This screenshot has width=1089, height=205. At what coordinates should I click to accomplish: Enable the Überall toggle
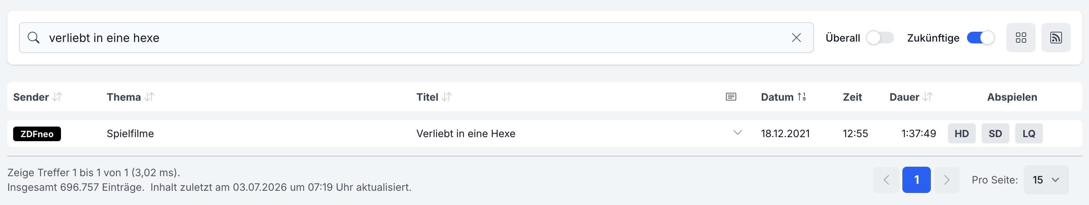[x=880, y=38]
